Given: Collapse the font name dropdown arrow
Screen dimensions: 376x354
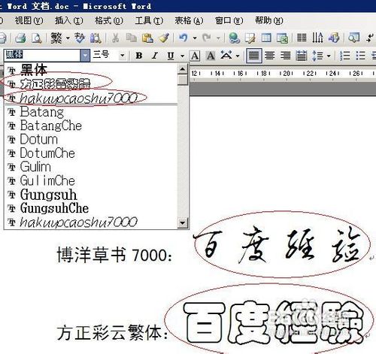Looking at the screenshot, I should 85,56.
